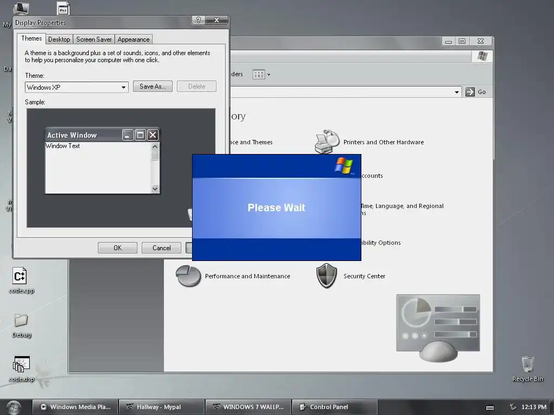The height and width of the screenshot is (415, 554).
Task: Click the Delete button in Display Properties
Action: 196,86
